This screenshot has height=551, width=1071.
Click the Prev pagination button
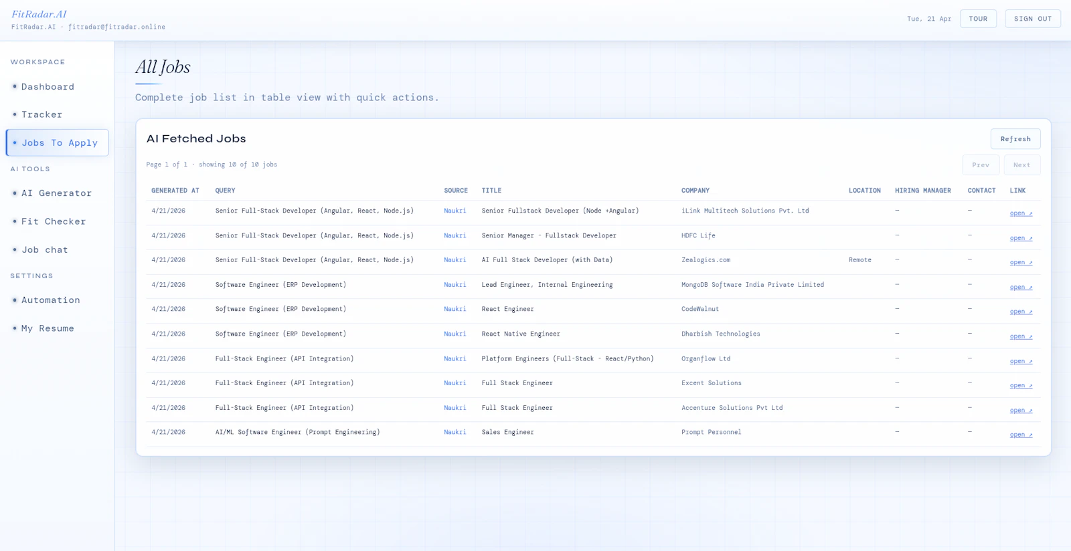[x=981, y=165]
